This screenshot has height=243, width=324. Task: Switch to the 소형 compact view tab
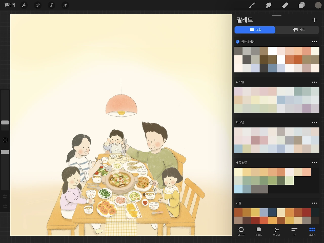(x=255, y=30)
